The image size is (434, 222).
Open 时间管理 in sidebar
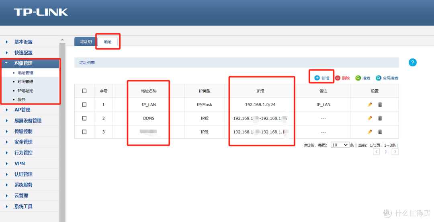25,82
